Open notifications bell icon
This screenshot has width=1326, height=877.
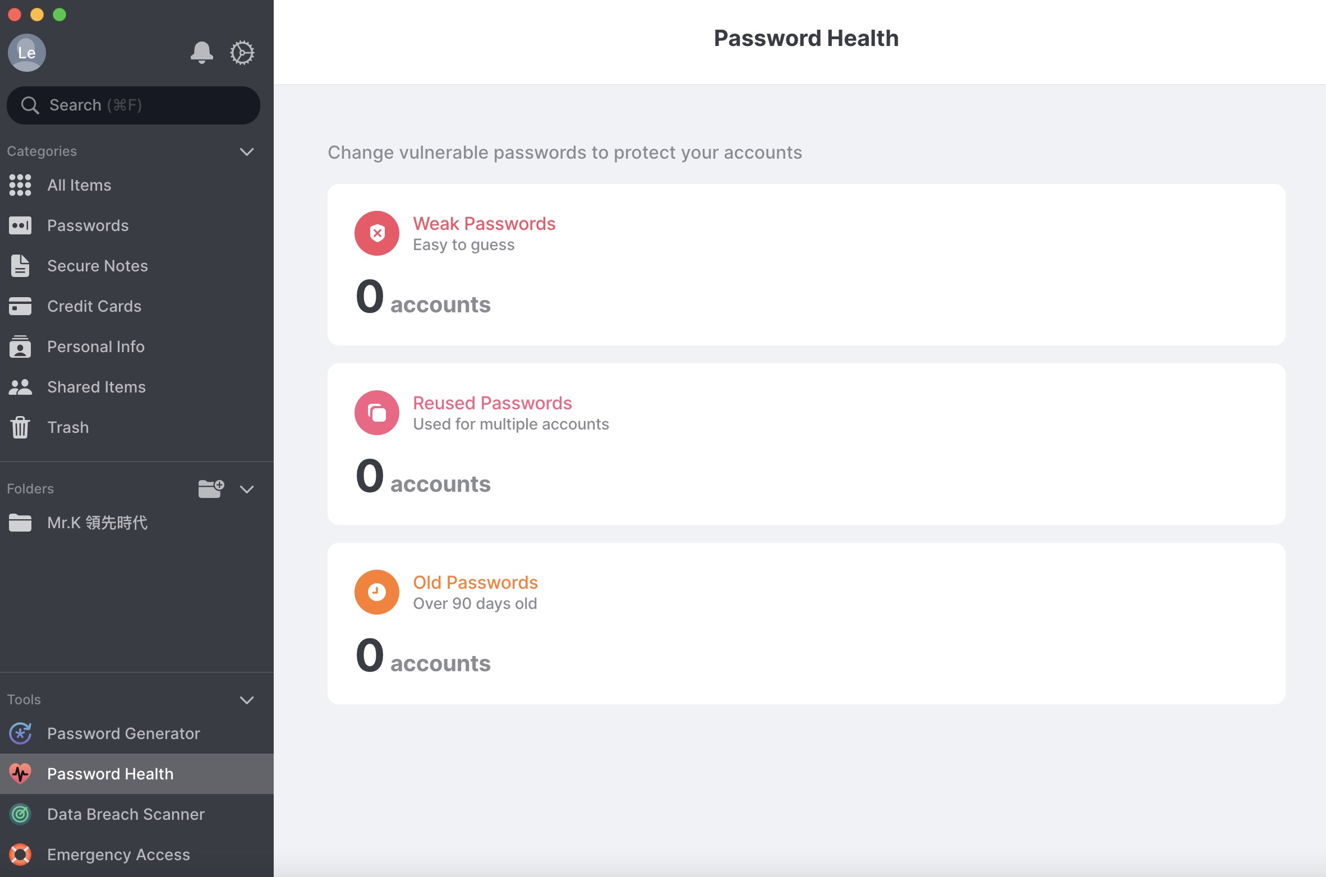pyautogui.click(x=201, y=53)
